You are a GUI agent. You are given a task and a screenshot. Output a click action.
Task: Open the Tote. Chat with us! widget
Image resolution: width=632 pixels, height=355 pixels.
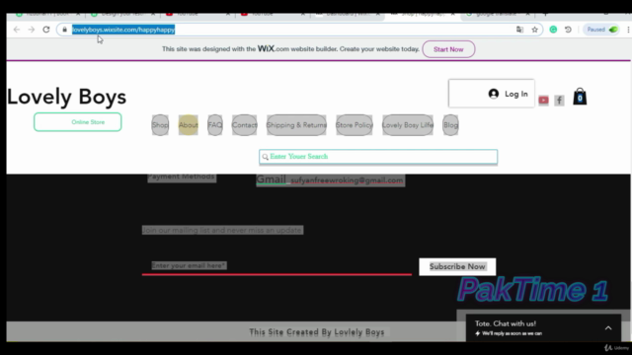543,327
